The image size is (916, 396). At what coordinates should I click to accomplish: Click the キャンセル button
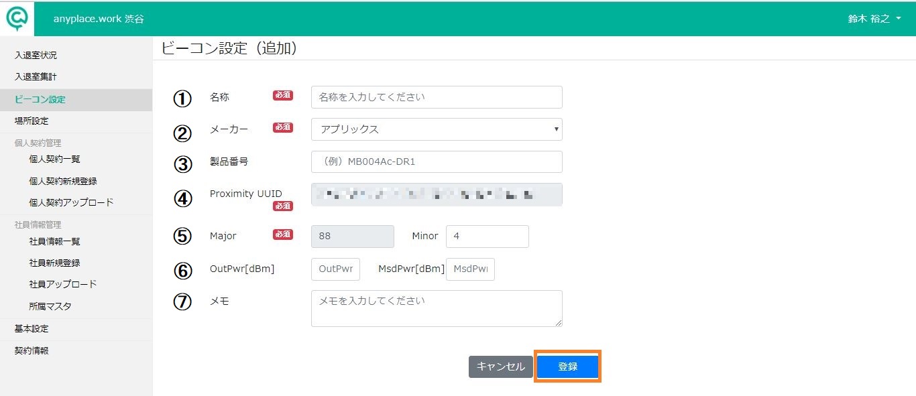coord(500,367)
